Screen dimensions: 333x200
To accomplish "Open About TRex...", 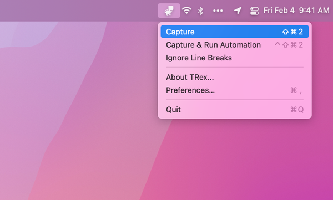I will [x=235, y=77].
